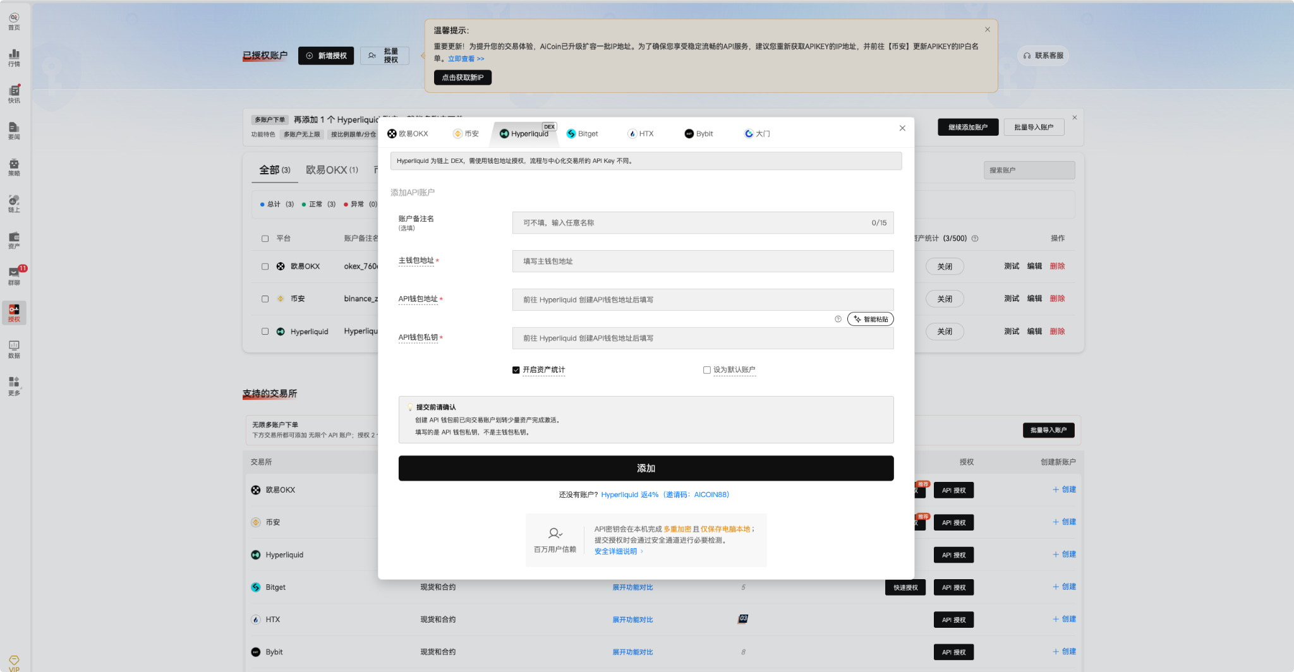Select the Hyperliquid DEX tab in dialog
The height and width of the screenshot is (672, 1294).
click(524, 134)
